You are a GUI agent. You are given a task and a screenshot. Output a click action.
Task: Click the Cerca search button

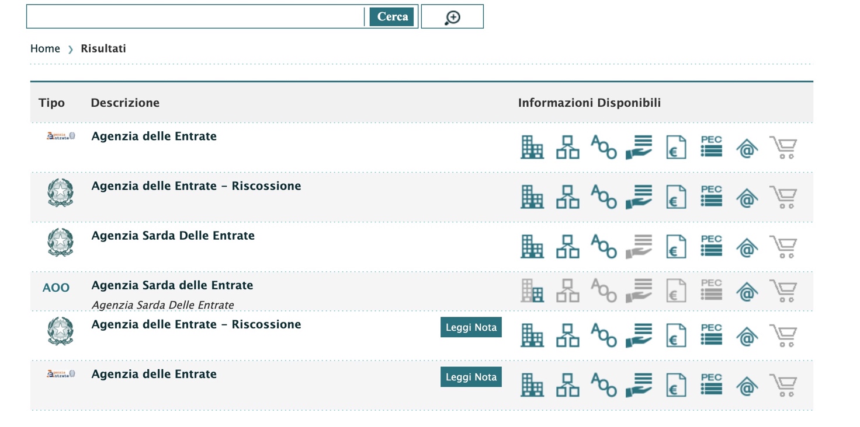[392, 16]
